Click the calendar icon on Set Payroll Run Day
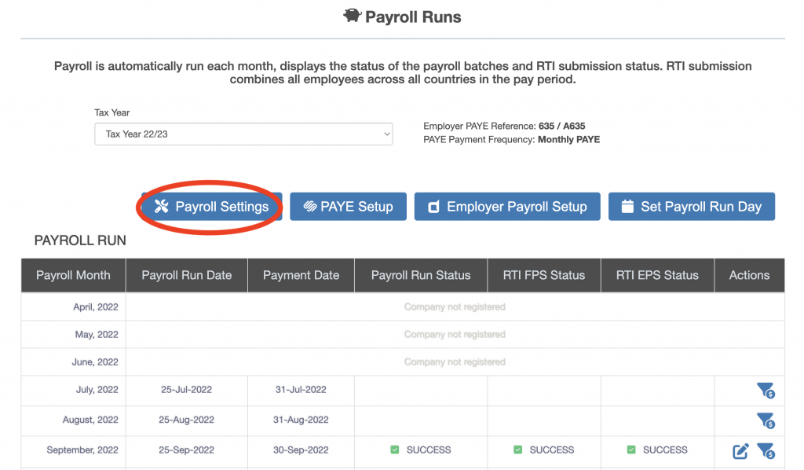 [x=627, y=207]
